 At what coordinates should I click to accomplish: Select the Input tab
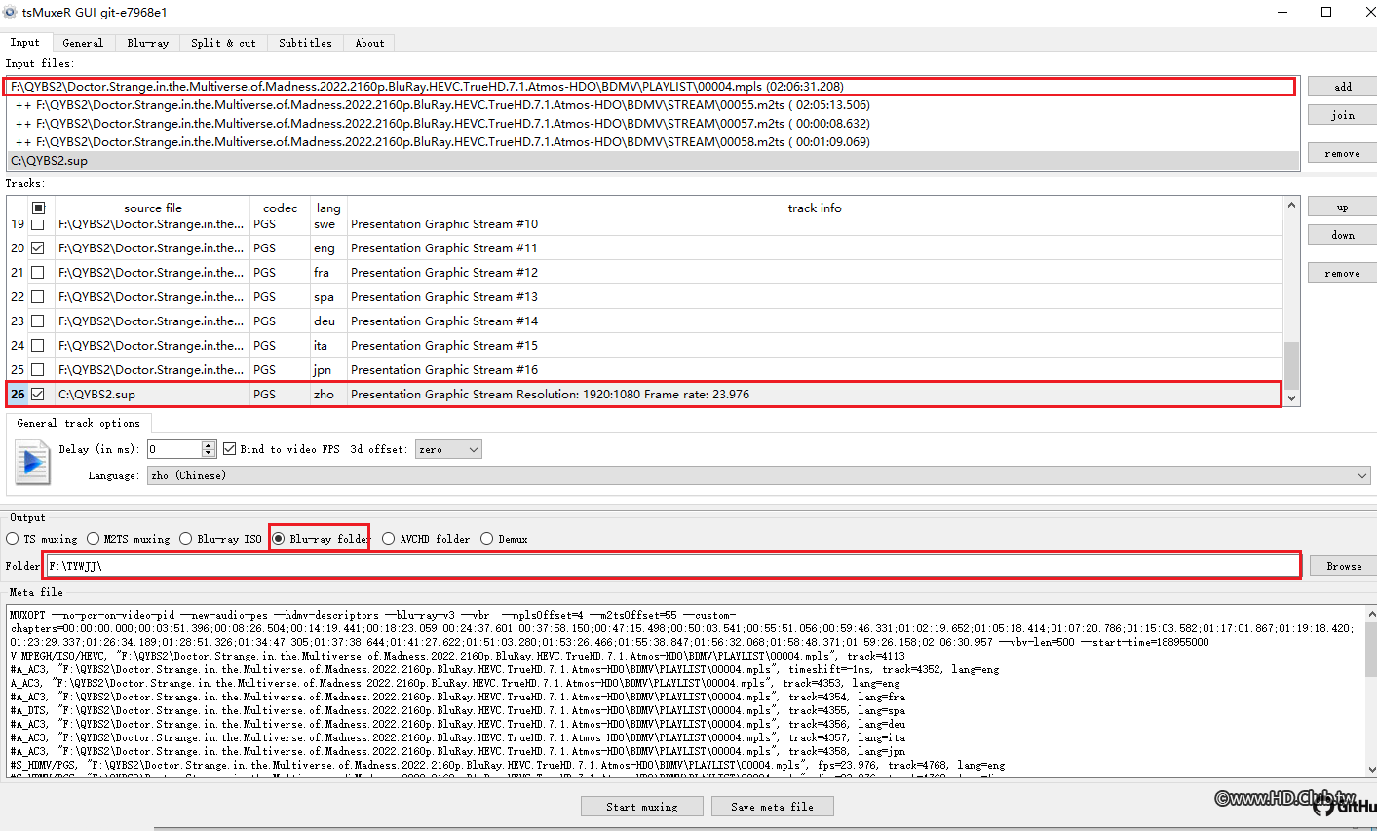(25, 42)
